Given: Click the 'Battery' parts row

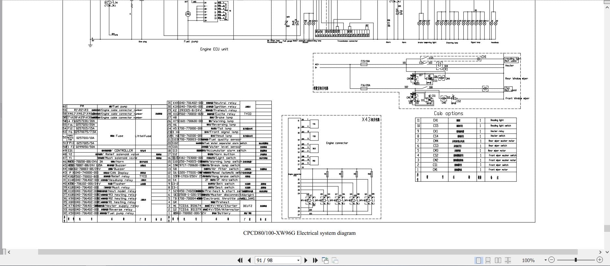Looking at the screenshot, I should click(x=219, y=213).
